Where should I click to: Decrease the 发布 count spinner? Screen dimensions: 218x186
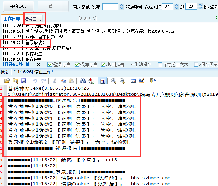(x=122, y=8)
